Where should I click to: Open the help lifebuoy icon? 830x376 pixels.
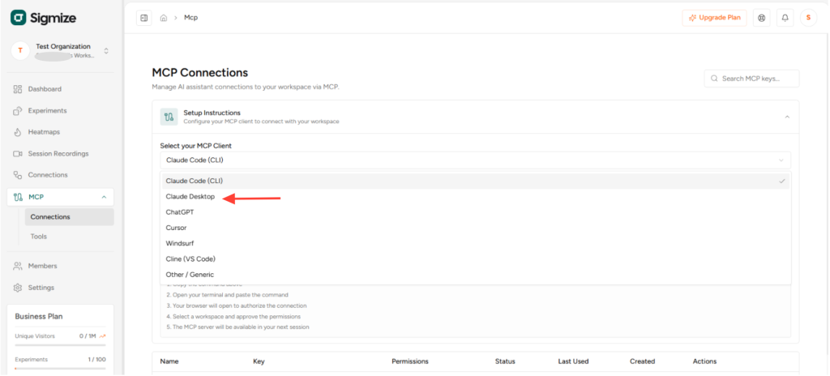click(761, 18)
